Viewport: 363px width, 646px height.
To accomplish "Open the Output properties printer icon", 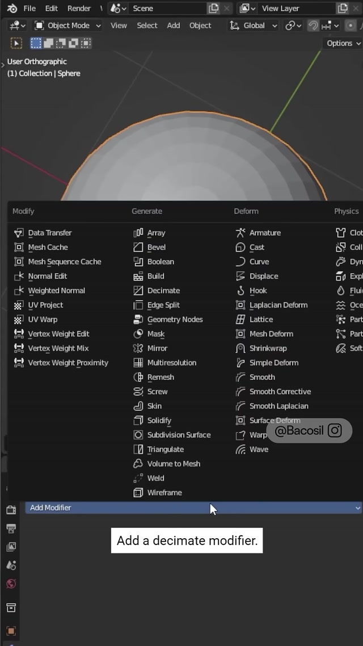I will click(11, 528).
